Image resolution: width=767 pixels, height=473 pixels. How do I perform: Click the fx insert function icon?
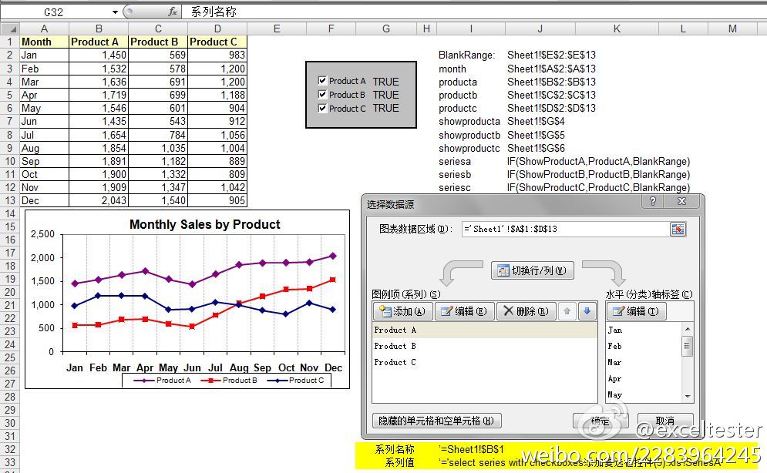(x=173, y=12)
